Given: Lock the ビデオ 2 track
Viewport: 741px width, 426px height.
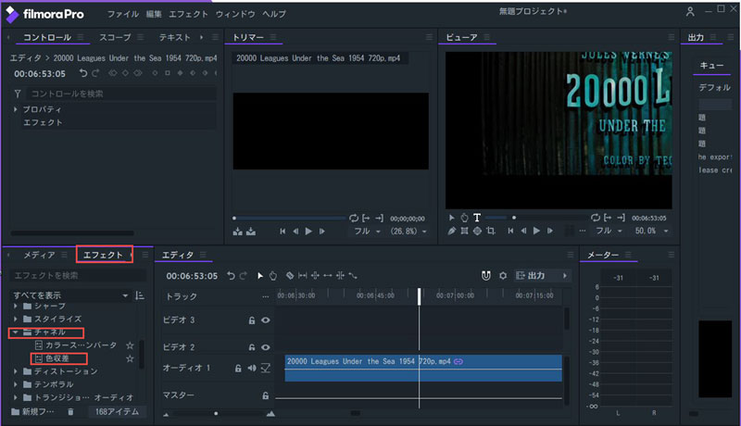Looking at the screenshot, I should 252,347.
